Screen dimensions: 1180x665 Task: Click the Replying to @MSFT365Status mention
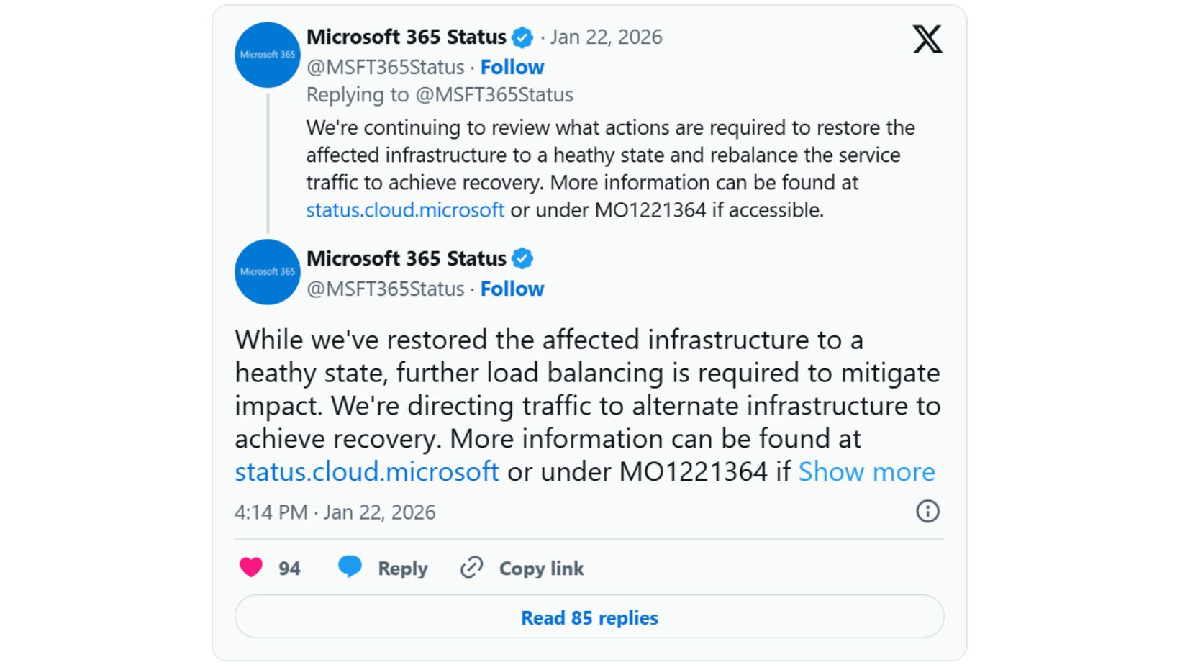tap(494, 95)
